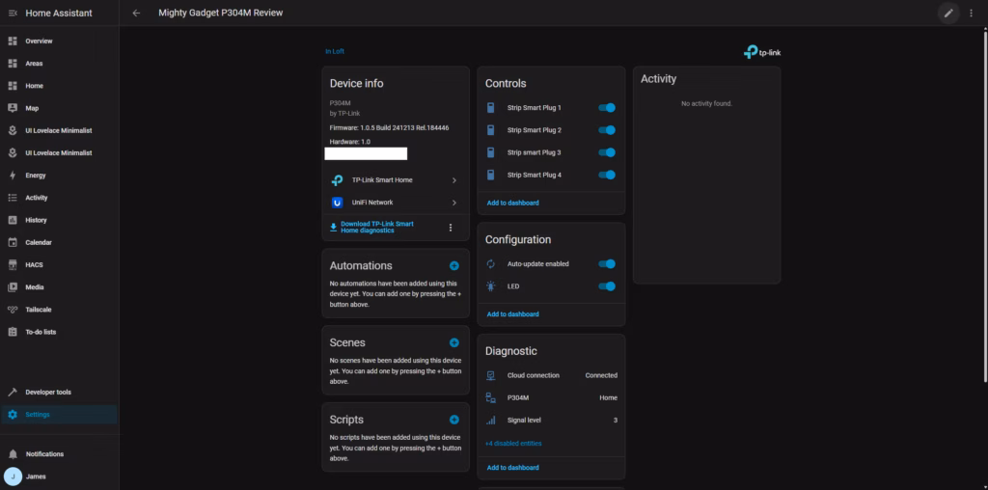This screenshot has height=490, width=988.
Task: Open Energy in the sidebar
Action: coord(36,176)
